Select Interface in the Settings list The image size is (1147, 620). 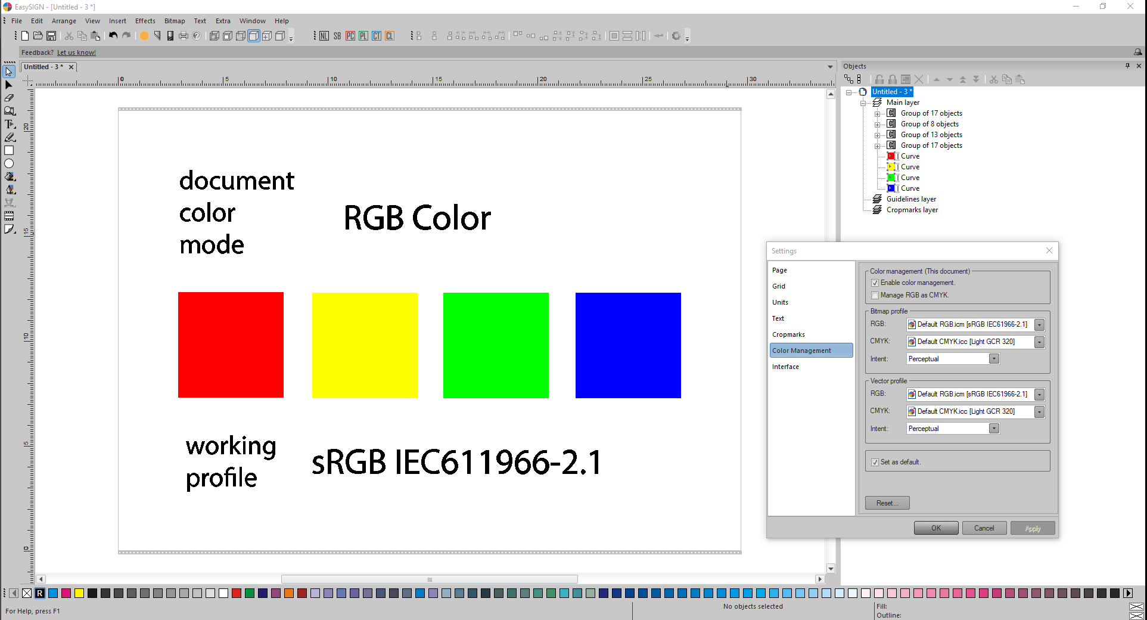tap(785, 367)
